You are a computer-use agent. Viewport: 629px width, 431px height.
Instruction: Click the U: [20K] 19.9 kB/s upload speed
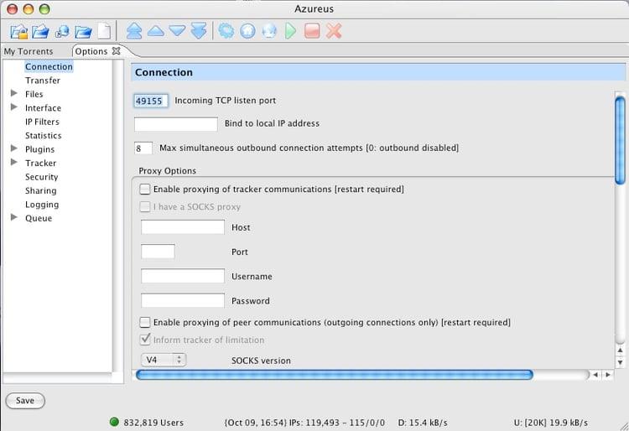[550, 423]
